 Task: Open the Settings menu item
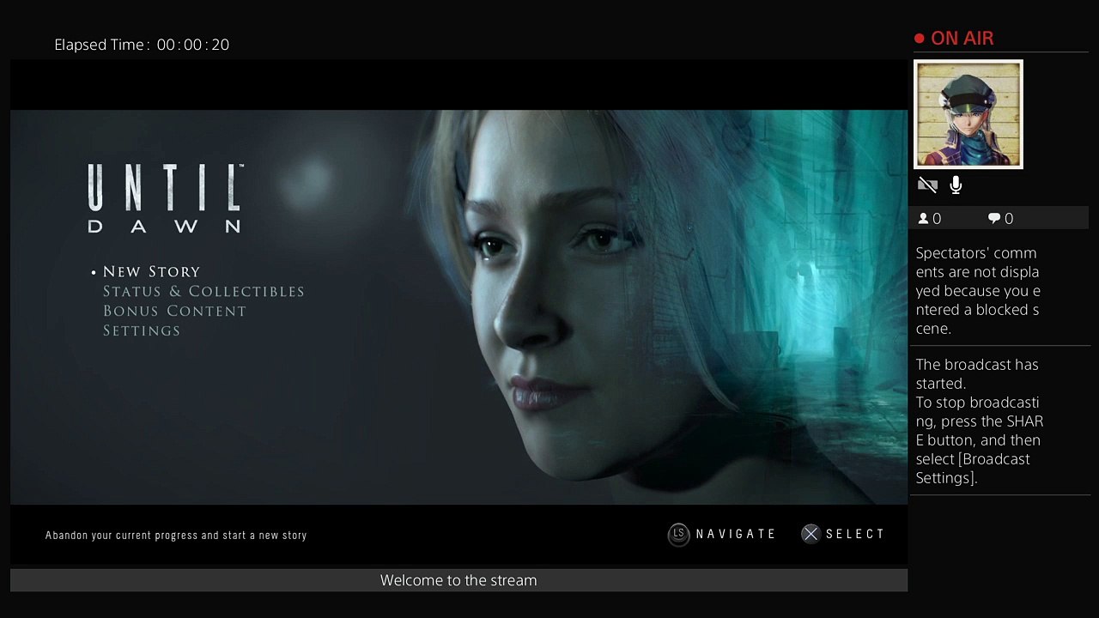coord(141,331)
